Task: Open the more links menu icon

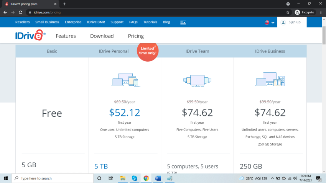Action: [183, 22]
